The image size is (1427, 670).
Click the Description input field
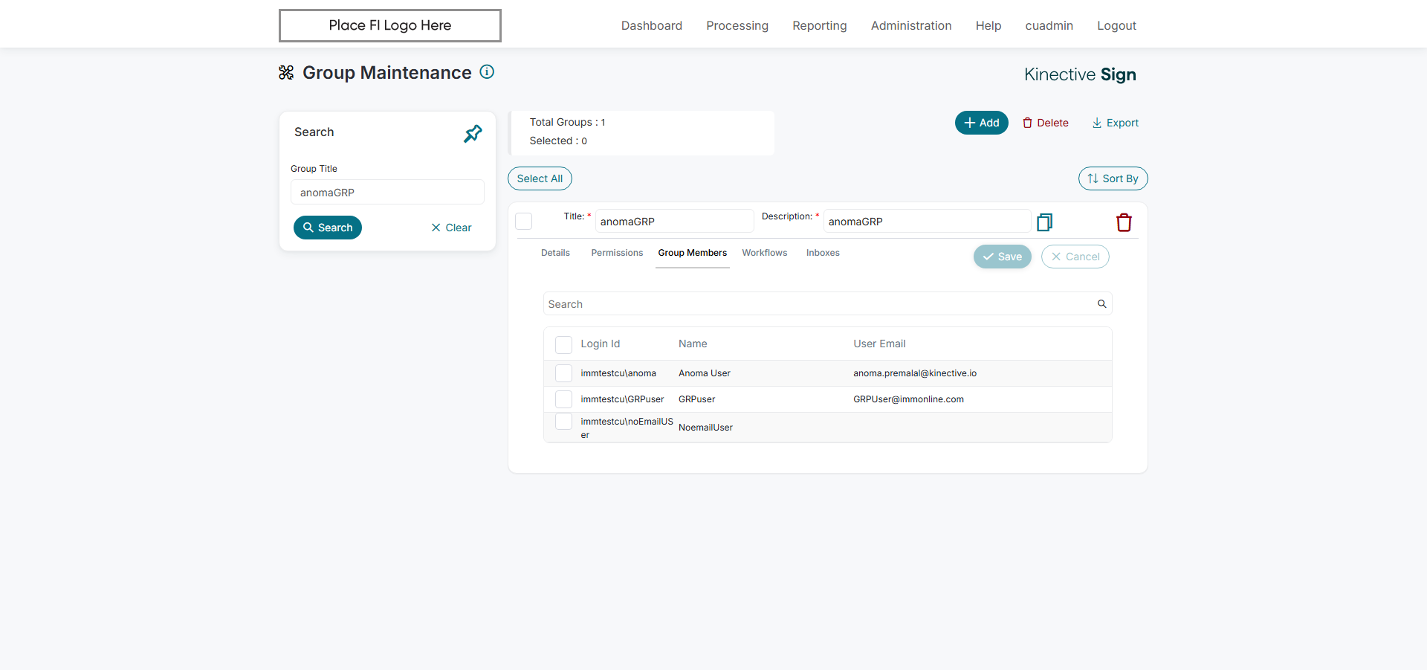pyautogui.click(x=927, y=221)
